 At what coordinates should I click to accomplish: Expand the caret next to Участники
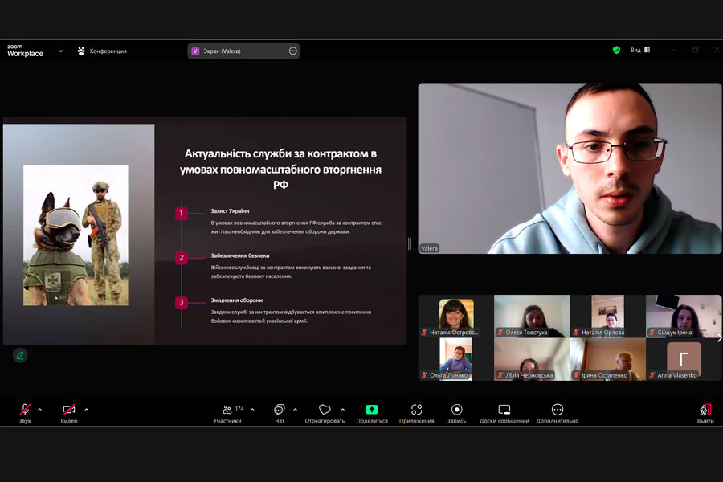[252, 409]
